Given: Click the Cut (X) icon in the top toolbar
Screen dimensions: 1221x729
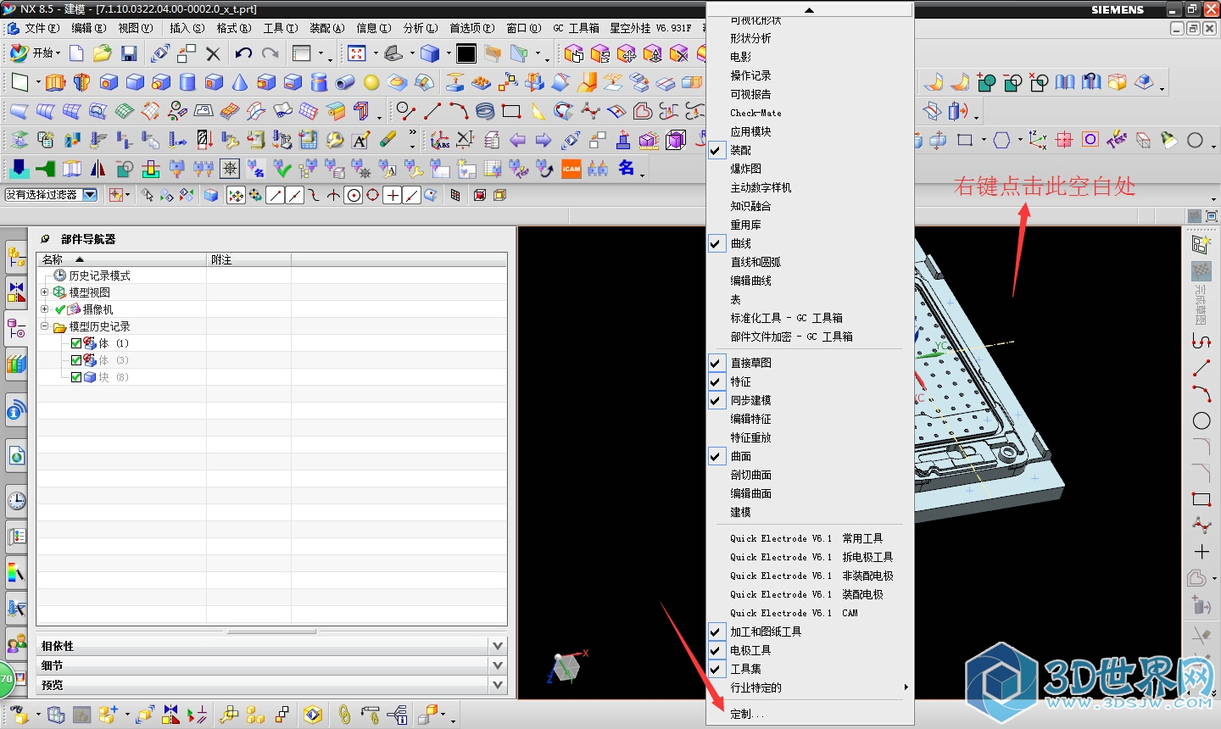Looking at the screenshot, I should (213, 53).
